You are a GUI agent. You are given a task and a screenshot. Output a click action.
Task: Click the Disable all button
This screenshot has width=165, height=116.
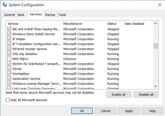pos(146,94)
